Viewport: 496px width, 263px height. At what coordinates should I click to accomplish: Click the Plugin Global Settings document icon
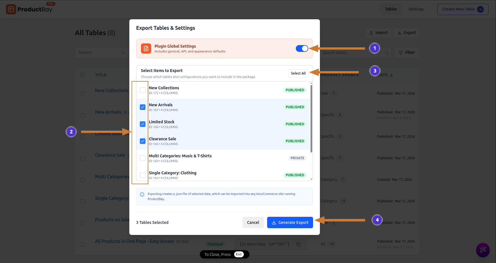tap(146, 48)
